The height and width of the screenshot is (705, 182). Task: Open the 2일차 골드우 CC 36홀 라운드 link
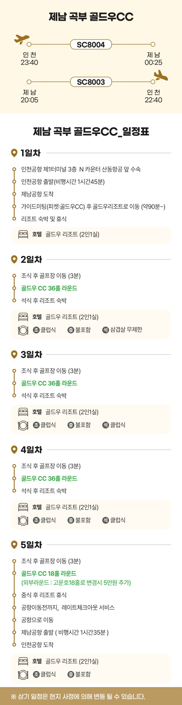[x=49, y=288]
